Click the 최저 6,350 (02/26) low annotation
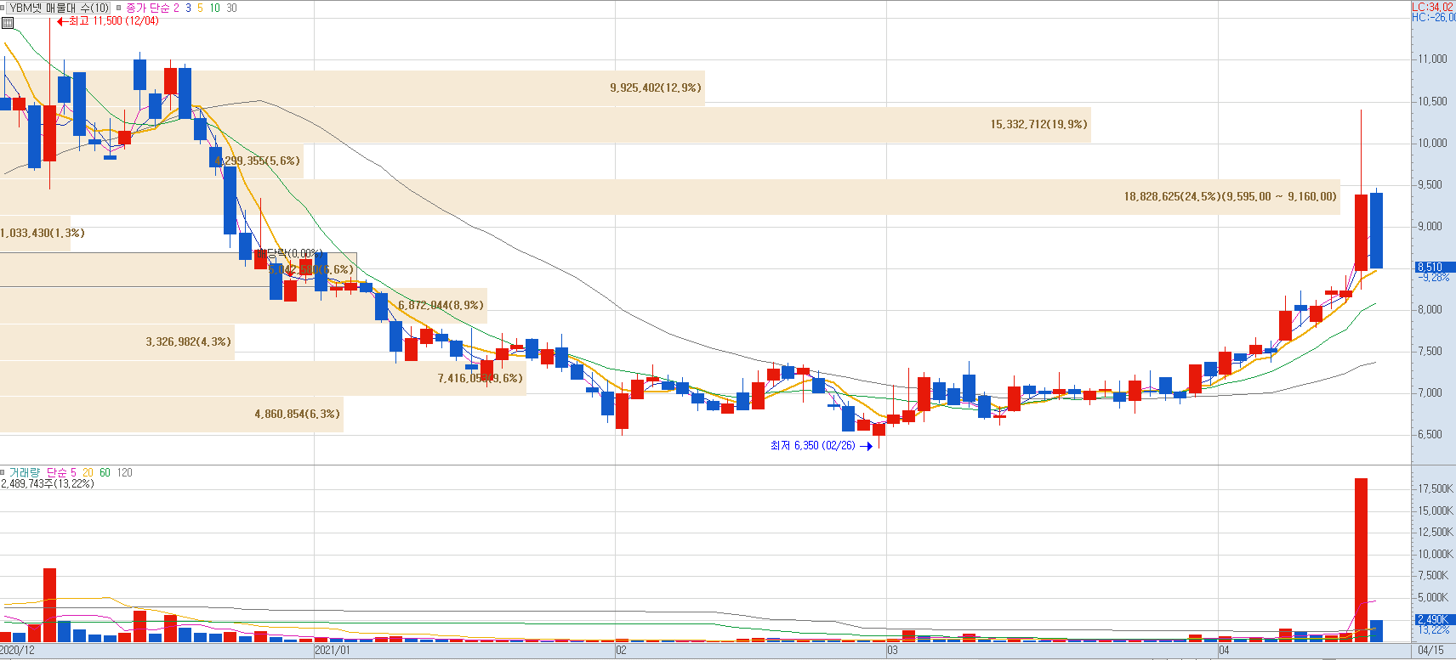Image resolution: width=1456 pixels, height=660 pixels. click(822, 445)
